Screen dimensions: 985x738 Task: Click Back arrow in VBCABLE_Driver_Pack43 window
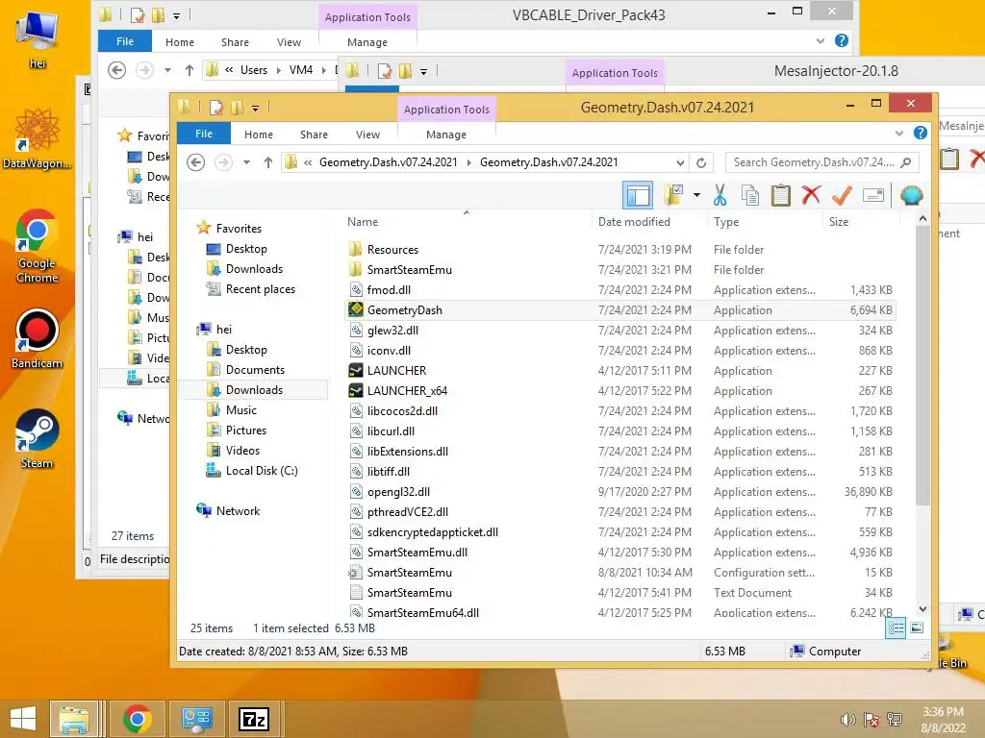tap(116, 69)
